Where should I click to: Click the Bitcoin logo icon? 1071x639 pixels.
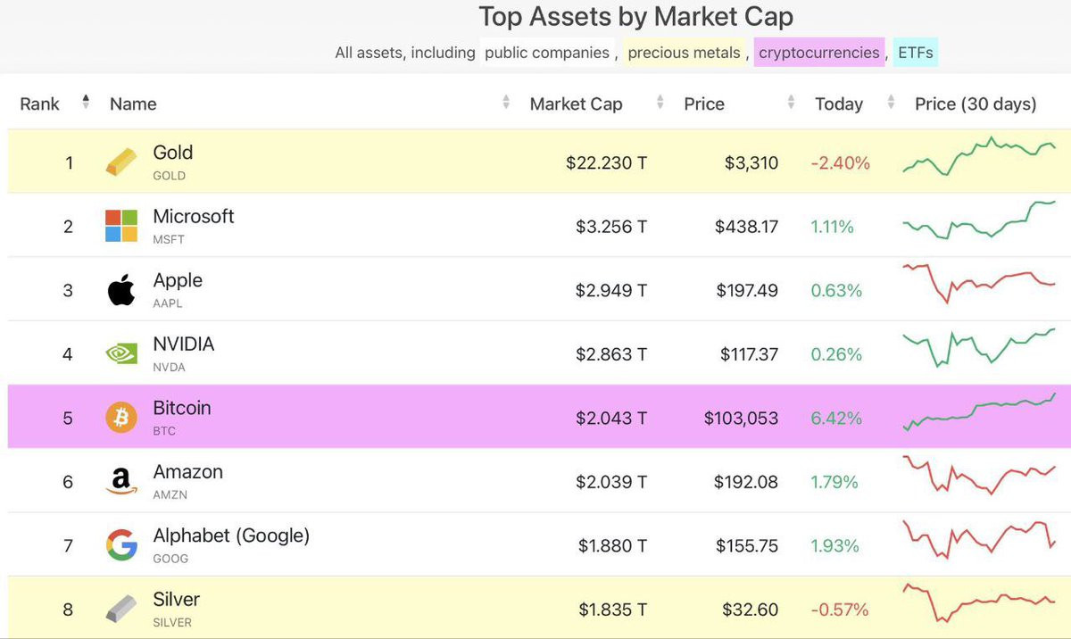click(121, 418)
